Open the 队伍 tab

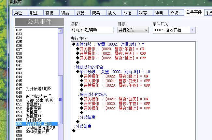pyautogui.click(x=129, y=13)
